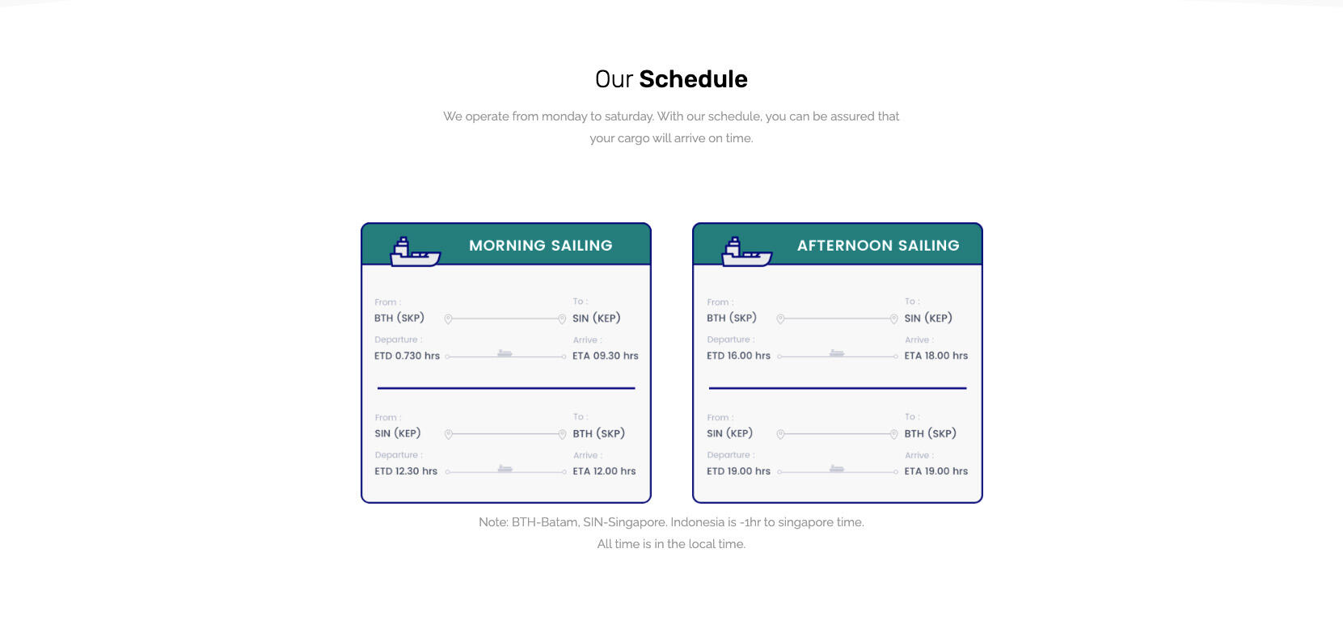Image resolution: width=1343 pixels, height=633 pixels.
Task: Click the Our Schedule heading
Action: coord(671,79)
